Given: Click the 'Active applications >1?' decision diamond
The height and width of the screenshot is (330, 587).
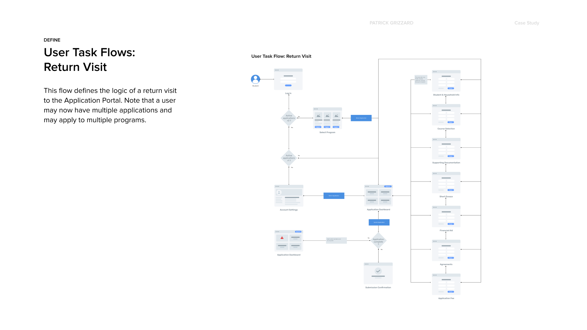Looking at the screenshot, I should 289,158.
